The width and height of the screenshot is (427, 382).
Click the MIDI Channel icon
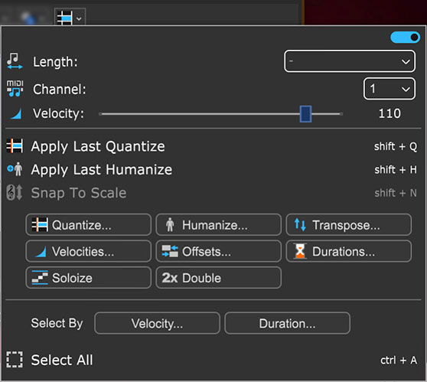[15, 89]
